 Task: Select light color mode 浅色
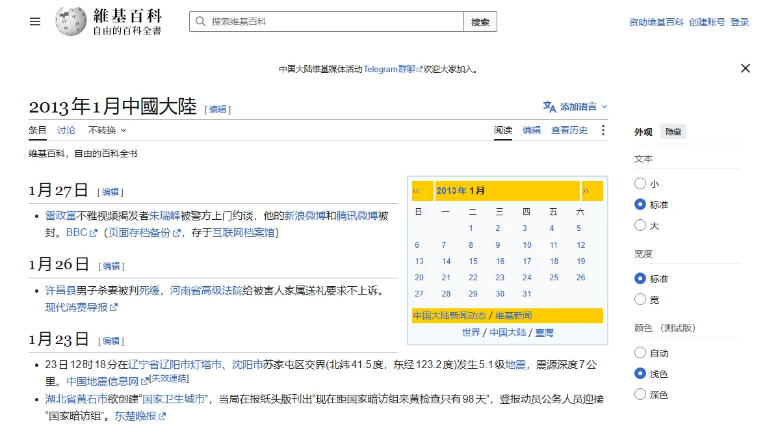640,374
